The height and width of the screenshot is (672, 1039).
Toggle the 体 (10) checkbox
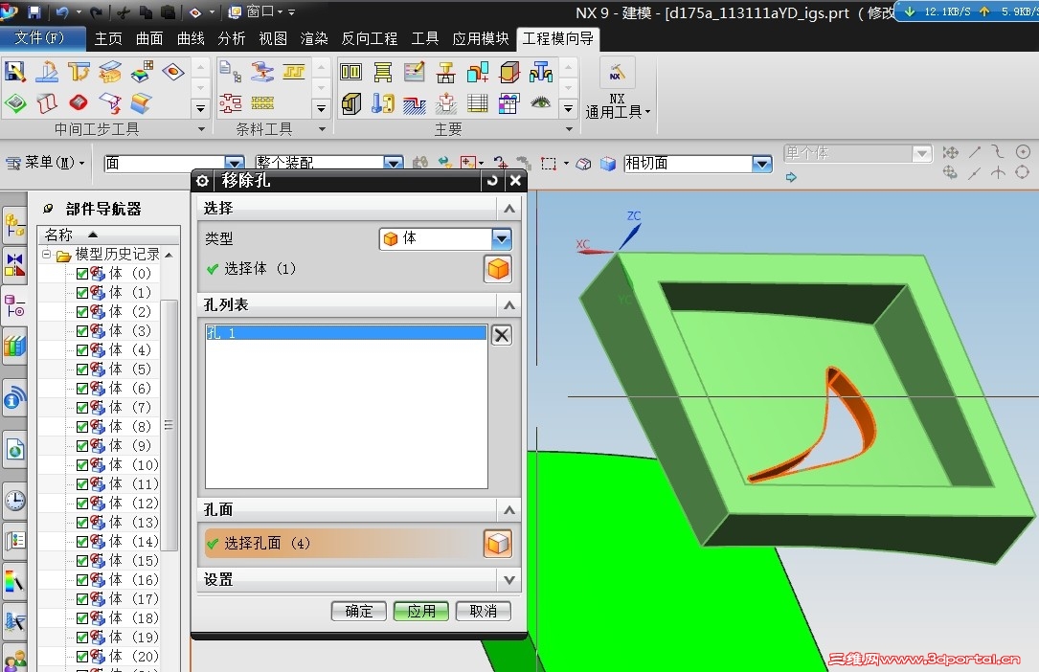(82, 465)
